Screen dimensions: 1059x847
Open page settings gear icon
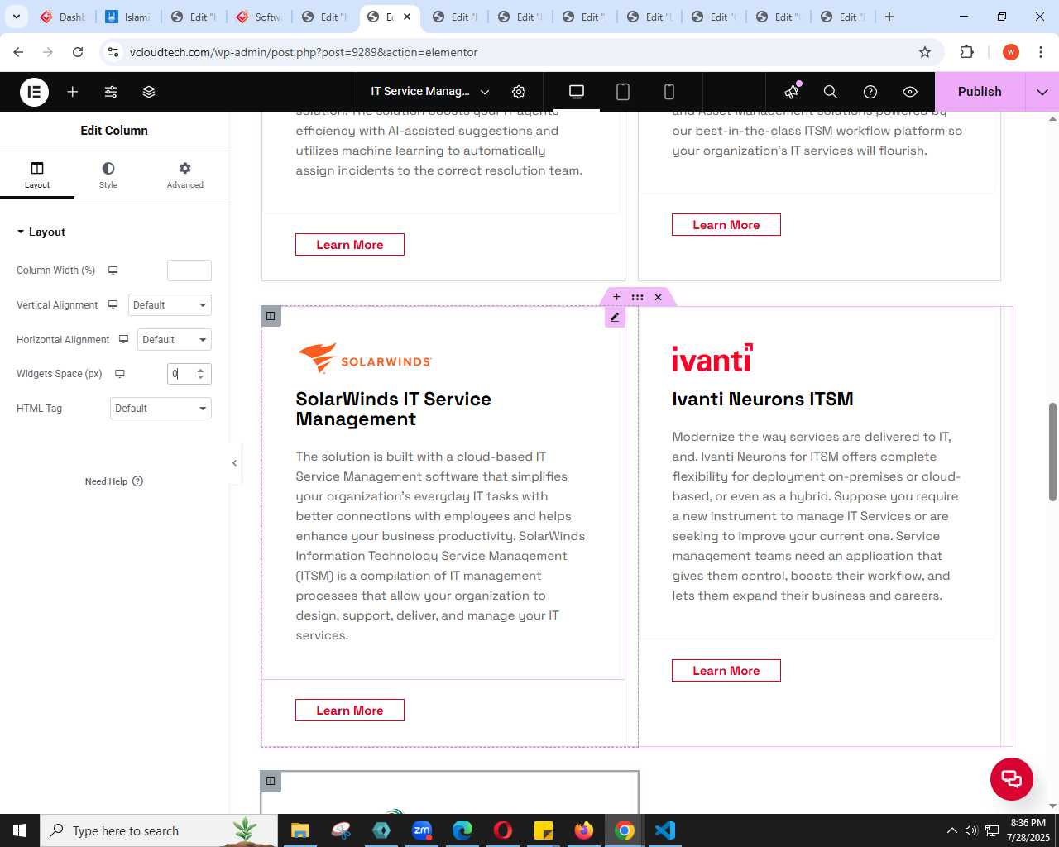519,92
